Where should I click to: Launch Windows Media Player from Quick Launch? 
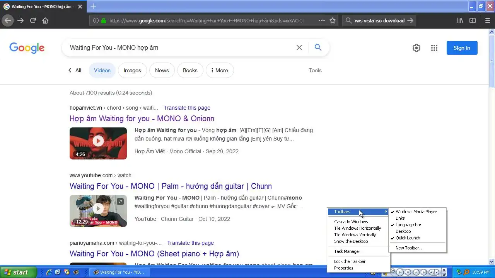67,272
